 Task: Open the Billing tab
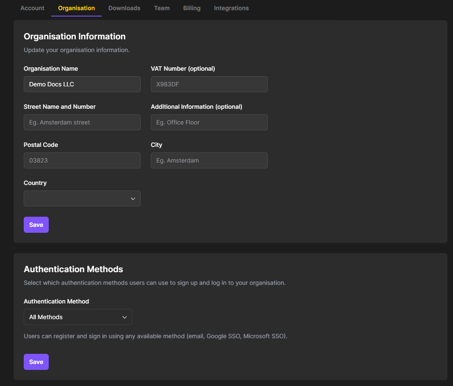[192, 8]
